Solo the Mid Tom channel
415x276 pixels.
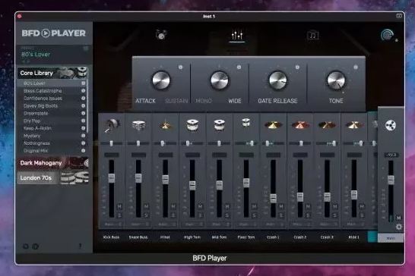point(227,215)
